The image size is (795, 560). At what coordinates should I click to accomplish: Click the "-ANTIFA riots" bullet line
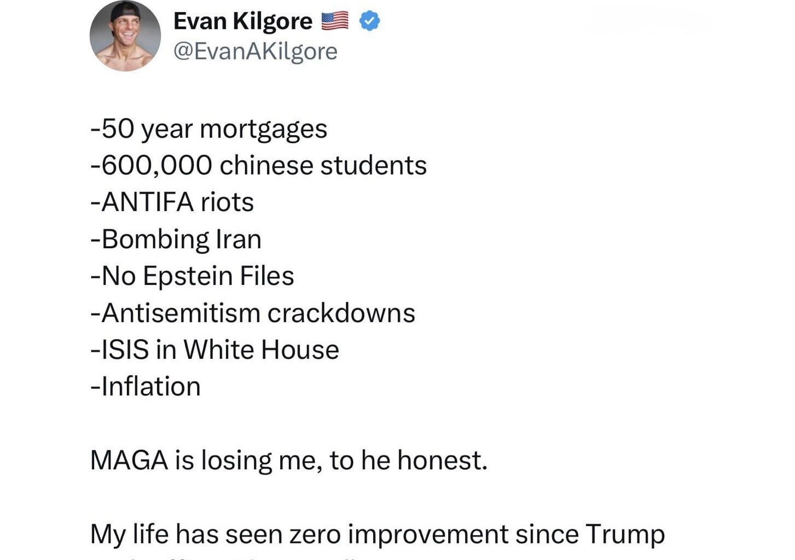click(172, 202)
